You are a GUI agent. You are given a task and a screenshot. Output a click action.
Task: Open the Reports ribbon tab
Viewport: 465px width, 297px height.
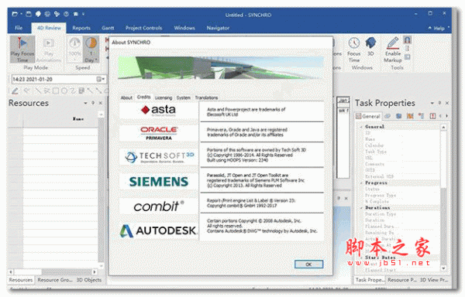(x=81, y=28)
